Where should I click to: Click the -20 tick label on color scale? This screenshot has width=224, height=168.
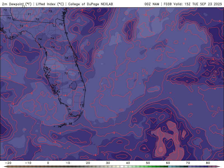coord(8,163)
